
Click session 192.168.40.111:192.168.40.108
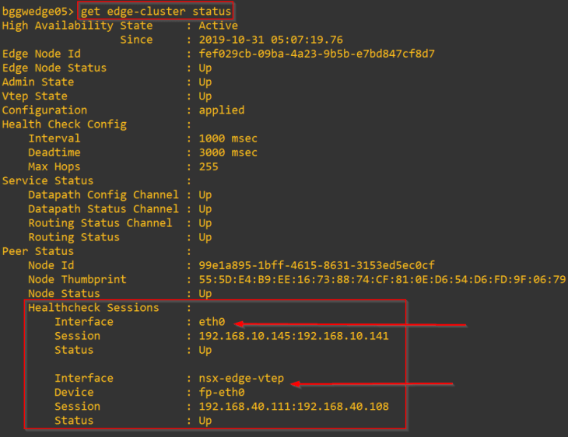point(293,406)
